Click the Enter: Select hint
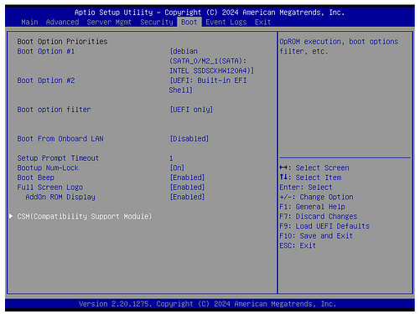Screen dimensions: 420x314 306,188
